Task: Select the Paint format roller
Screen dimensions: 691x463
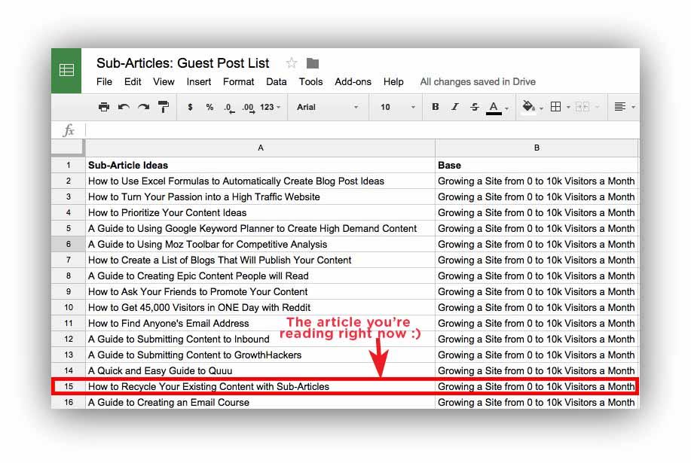Action: (x=164, y=107)
